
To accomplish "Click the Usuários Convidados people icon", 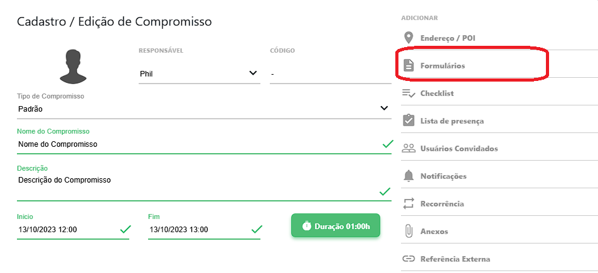I will pos(409,149).
